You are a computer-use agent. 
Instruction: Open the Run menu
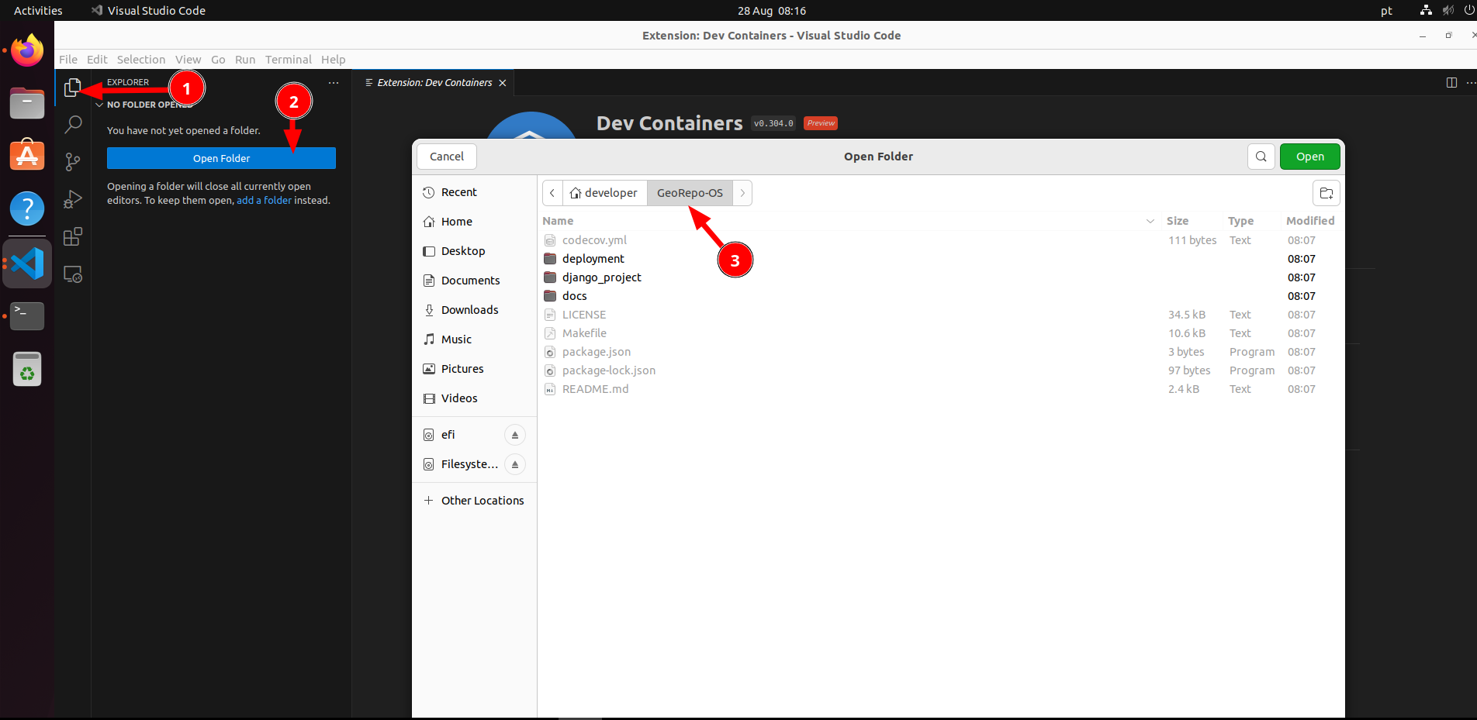[x=245, y=60]
